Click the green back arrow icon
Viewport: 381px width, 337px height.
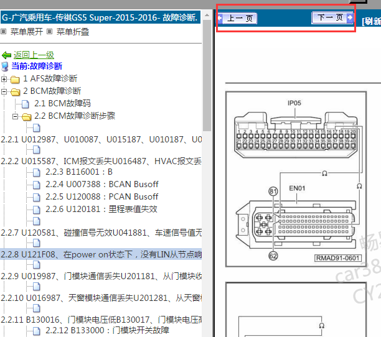click(7, 55)
